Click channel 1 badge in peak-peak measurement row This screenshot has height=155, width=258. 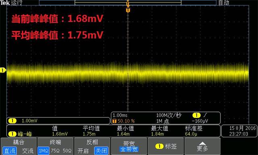coord(12,134)
